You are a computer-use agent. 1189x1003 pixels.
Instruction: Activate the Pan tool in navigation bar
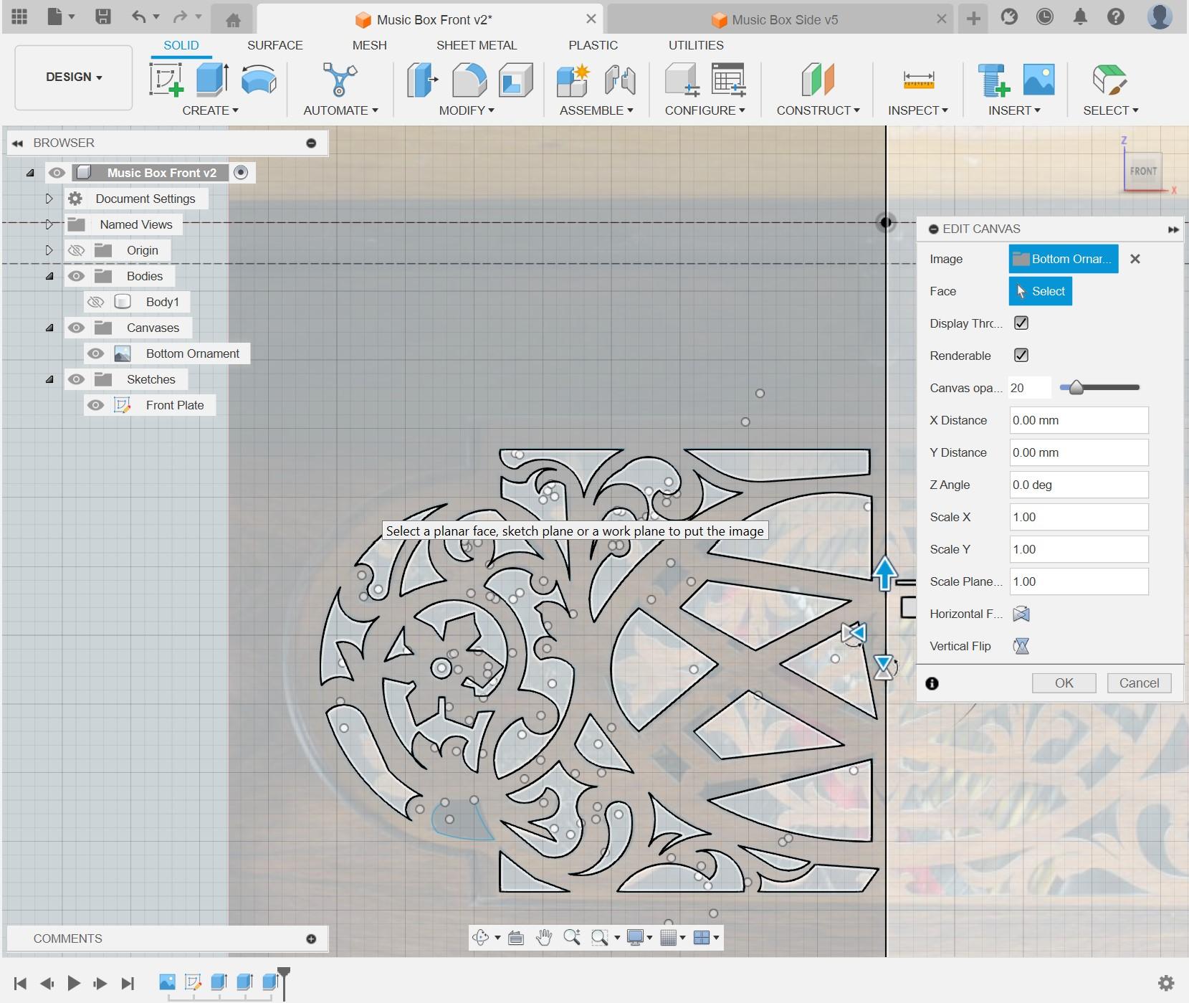(x=545, y=937)
